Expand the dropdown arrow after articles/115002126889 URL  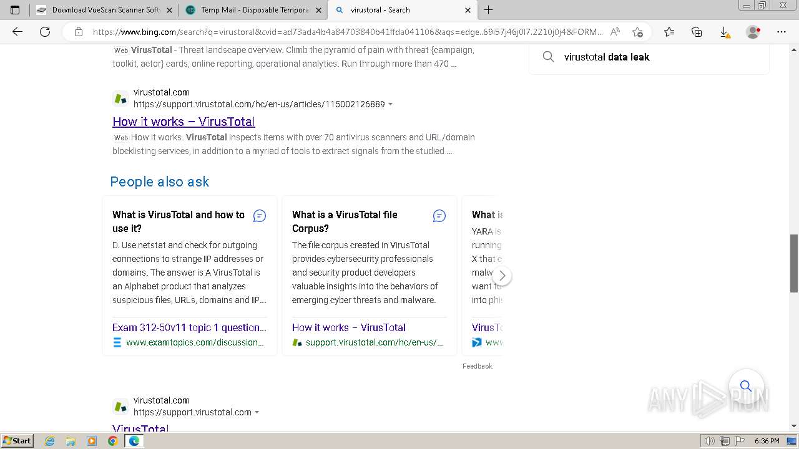391,104
